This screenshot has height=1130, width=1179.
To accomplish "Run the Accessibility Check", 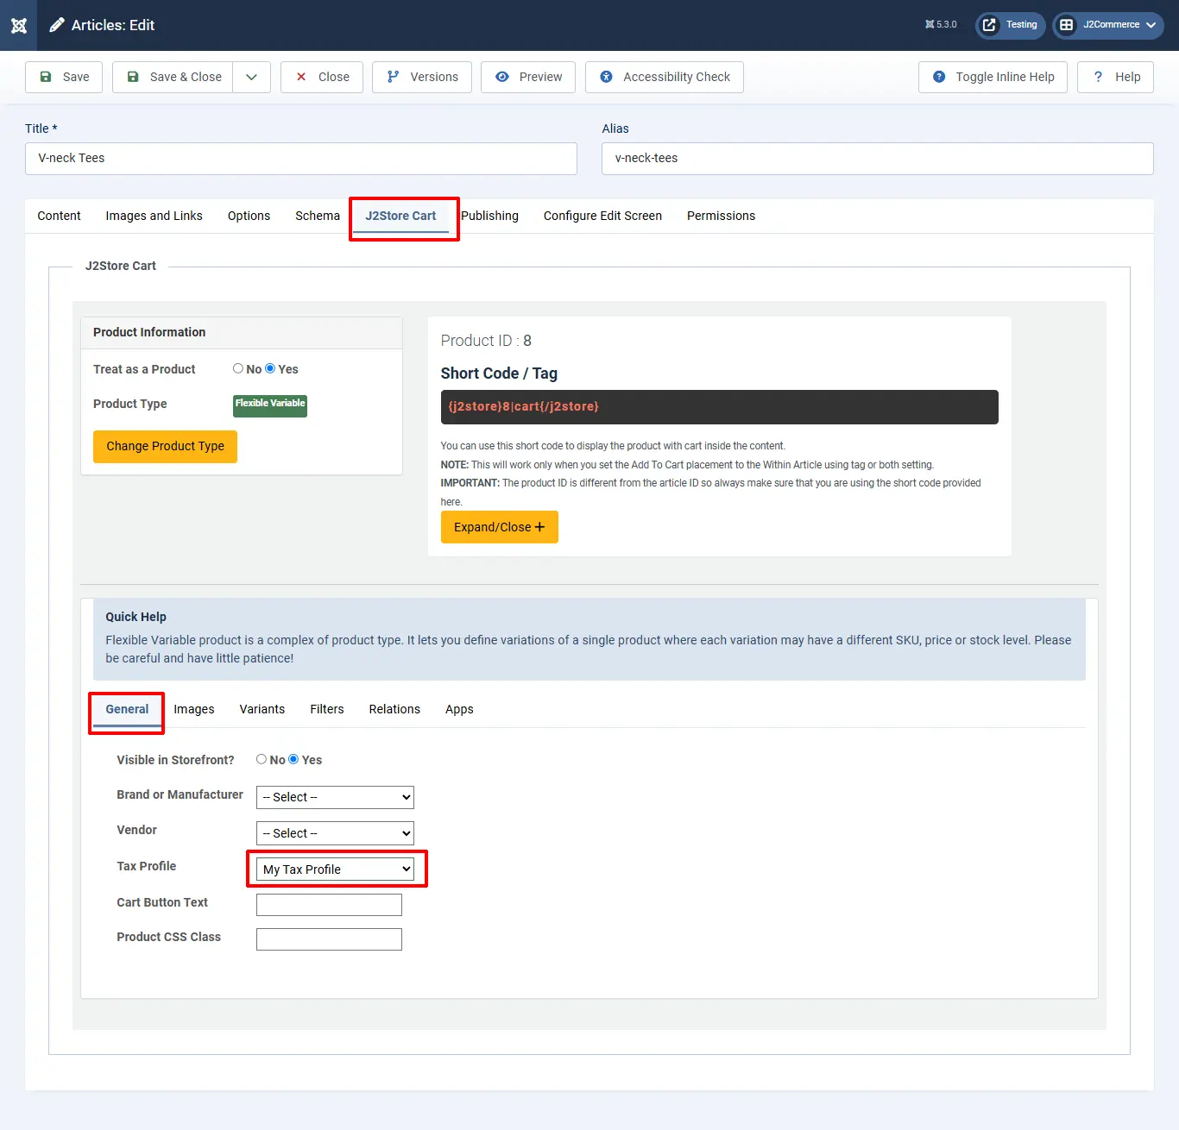I will (x=665, y=77).
